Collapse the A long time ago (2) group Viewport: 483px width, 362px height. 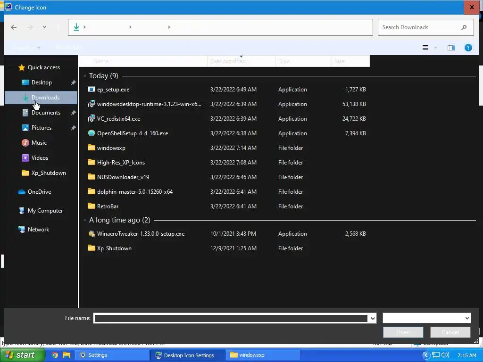(x=85, y=220)
